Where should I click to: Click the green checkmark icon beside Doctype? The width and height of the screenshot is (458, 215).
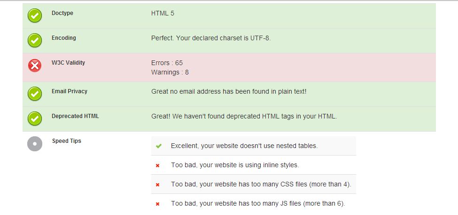[x=35, y=16]
